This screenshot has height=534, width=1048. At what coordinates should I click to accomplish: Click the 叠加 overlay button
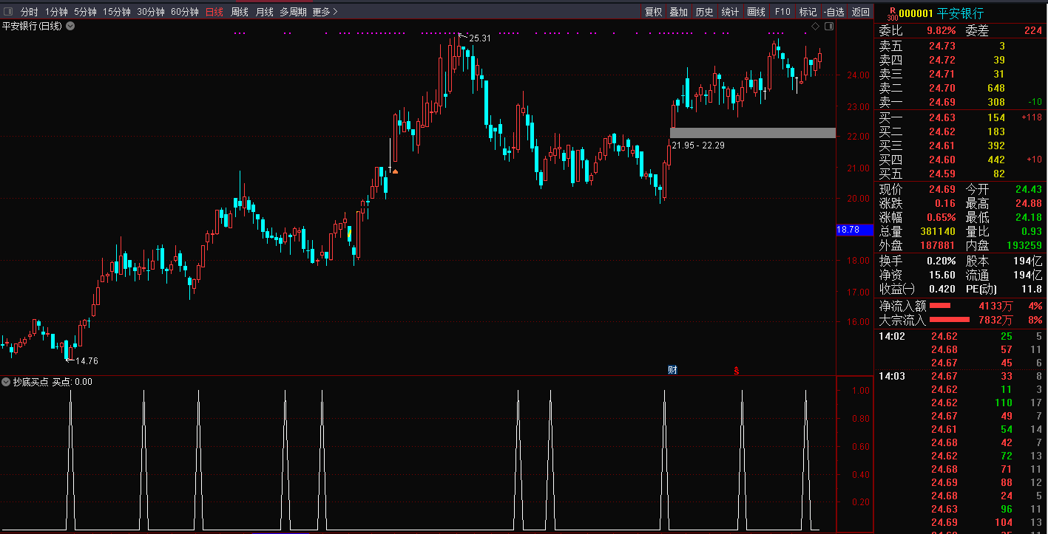(678, 12)
